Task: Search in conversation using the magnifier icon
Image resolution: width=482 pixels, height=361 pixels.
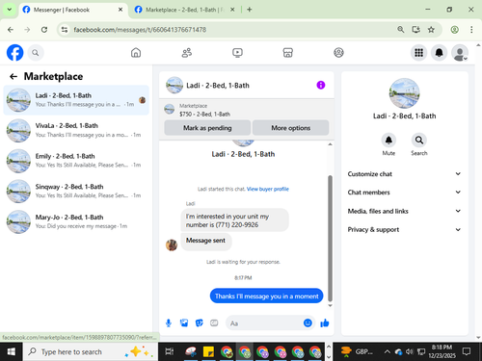Action: 419,141
